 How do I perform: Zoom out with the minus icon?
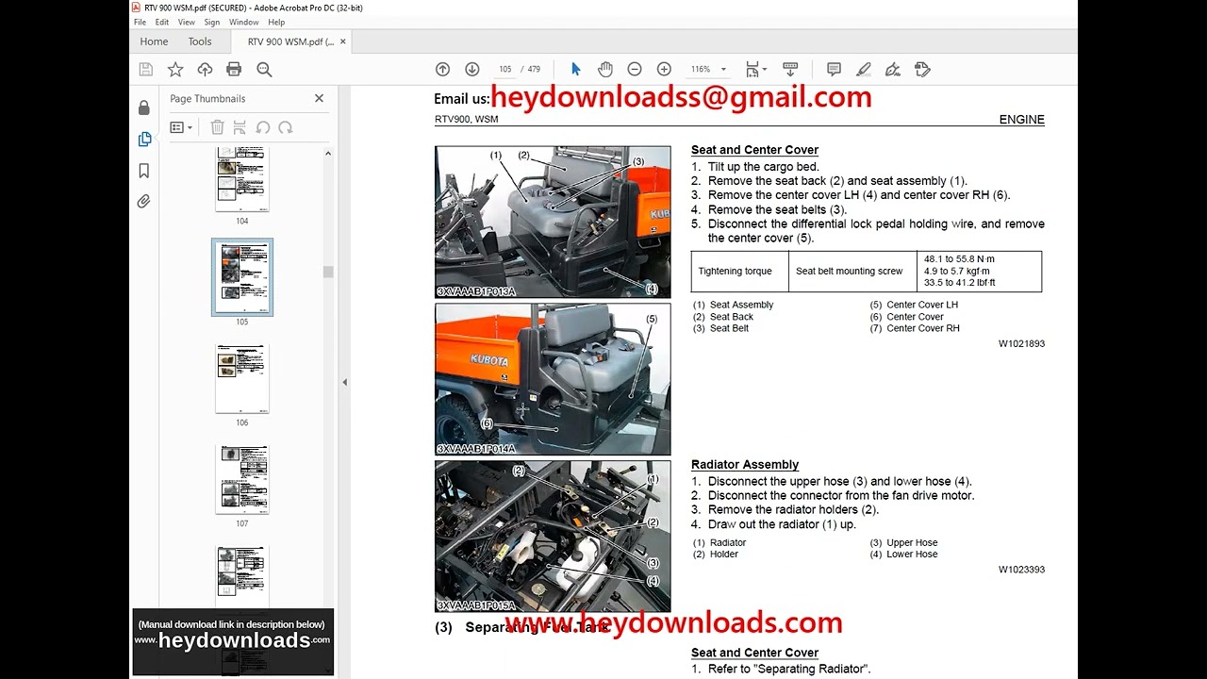635,69
